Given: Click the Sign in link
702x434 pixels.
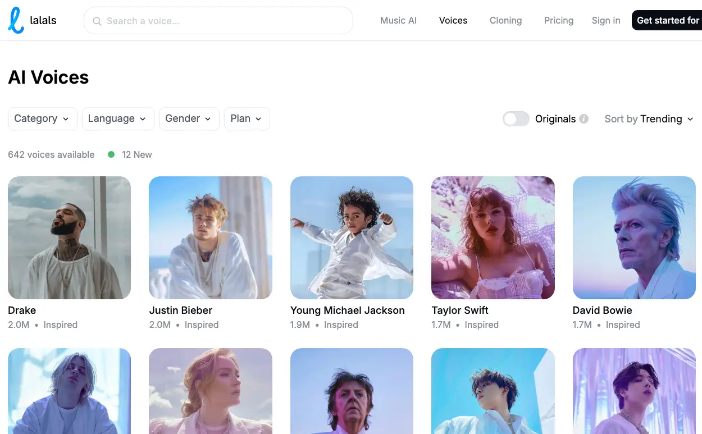Looking at the screenshot, I should coord(605,21).
